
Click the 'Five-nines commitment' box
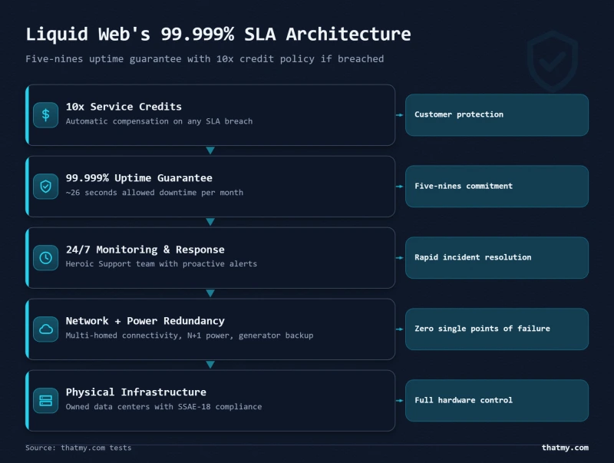pyautogui.click(x=497, y=187)
